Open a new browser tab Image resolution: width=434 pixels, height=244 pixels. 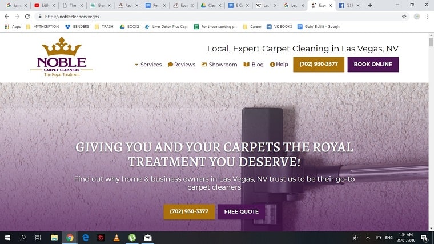click(370, 5)
